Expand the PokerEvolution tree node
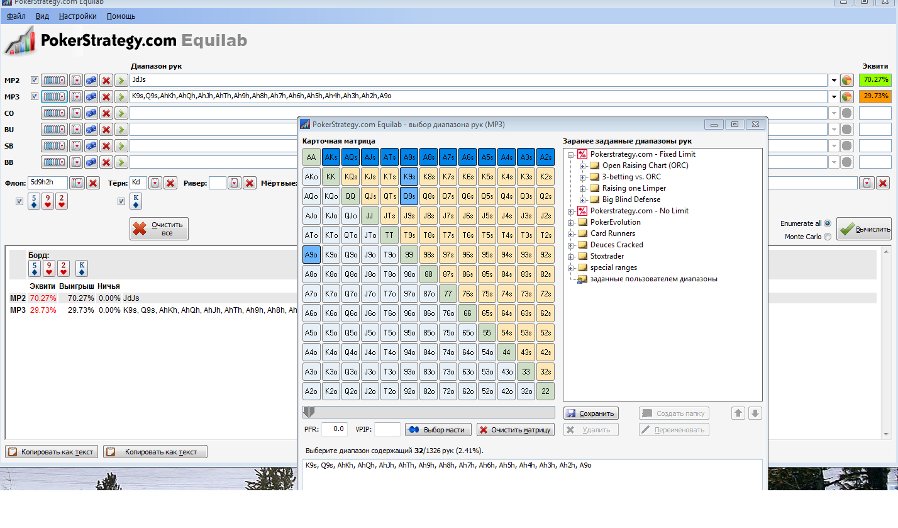This screenshot has width=898, height=528. pyautogui.click(x=571, y=222)
